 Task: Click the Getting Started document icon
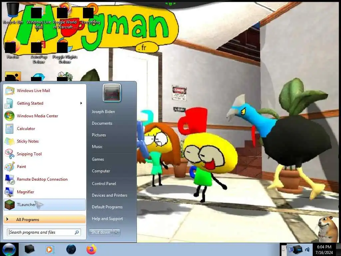coord(10,103)
